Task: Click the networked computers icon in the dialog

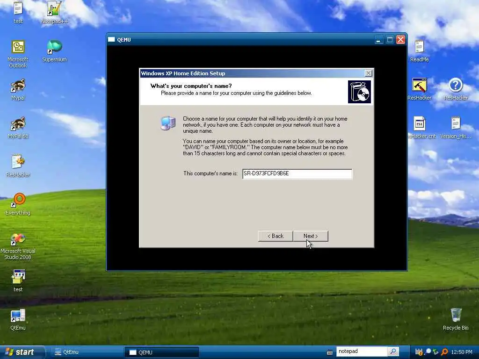Action: click(x=168, y=123)
